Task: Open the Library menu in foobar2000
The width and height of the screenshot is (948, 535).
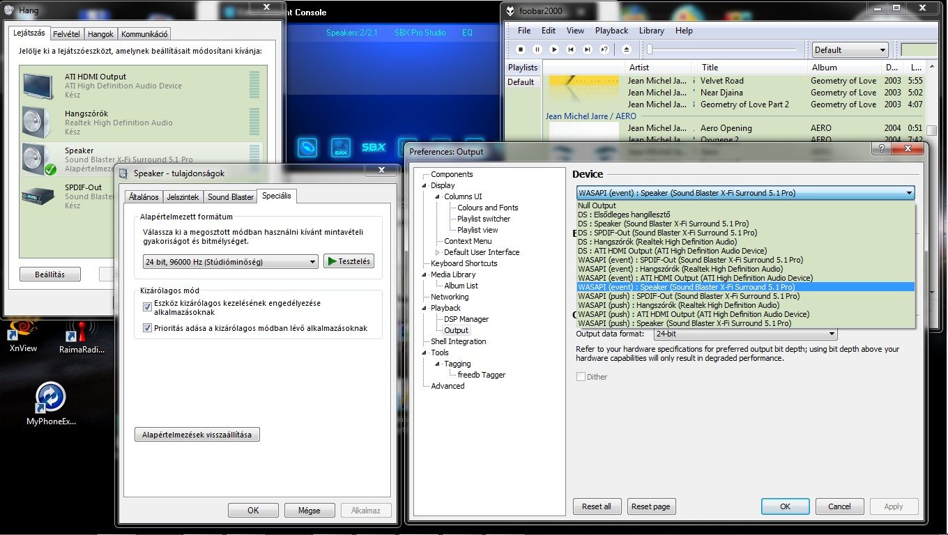Action: pos(652,31)
